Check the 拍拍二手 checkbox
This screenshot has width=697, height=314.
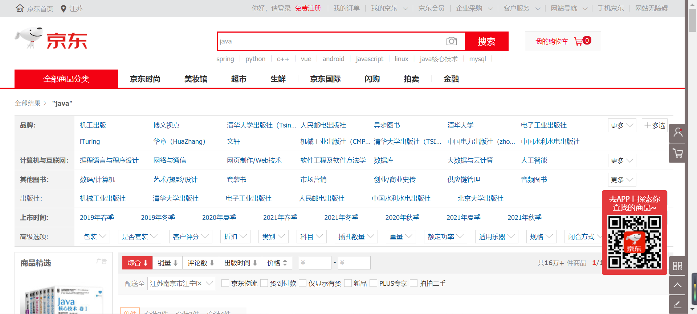tap(414, 283)
